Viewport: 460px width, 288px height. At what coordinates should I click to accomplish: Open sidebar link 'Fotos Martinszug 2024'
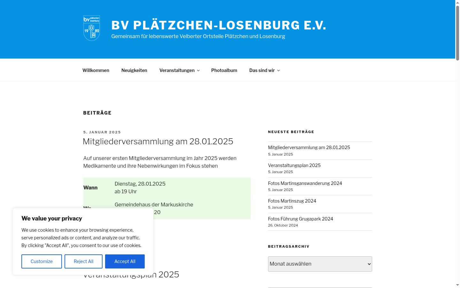coord(292,201)
